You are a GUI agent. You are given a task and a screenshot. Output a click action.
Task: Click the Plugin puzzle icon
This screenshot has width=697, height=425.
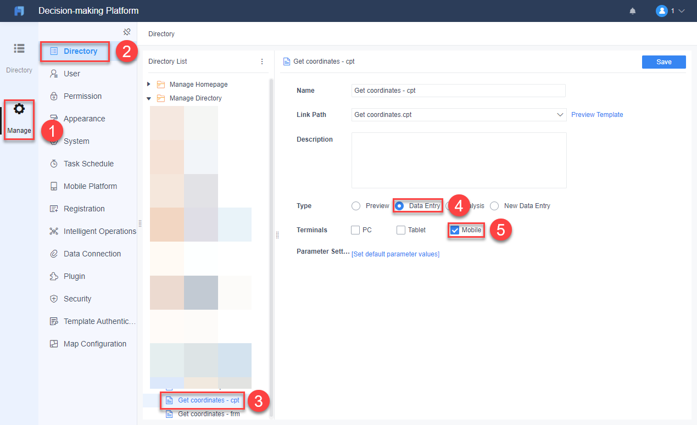54,276
